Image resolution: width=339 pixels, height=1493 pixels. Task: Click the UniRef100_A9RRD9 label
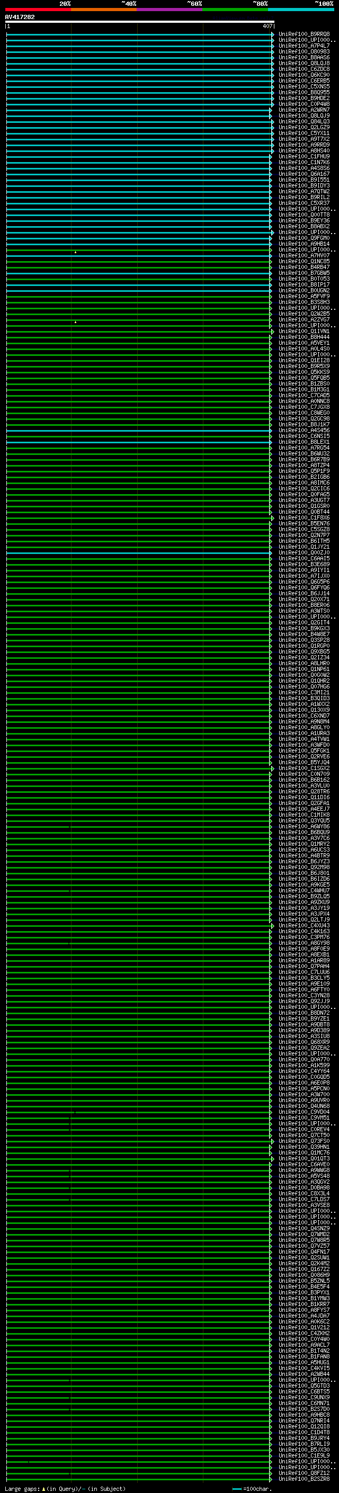304,145
